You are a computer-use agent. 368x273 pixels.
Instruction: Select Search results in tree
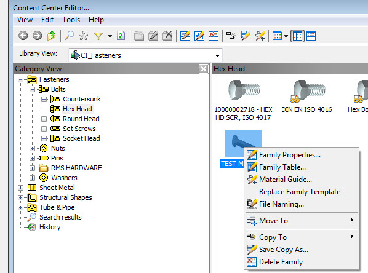pos(60,217)
